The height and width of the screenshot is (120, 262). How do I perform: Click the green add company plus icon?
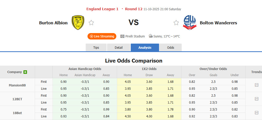(x=25, y=72)
